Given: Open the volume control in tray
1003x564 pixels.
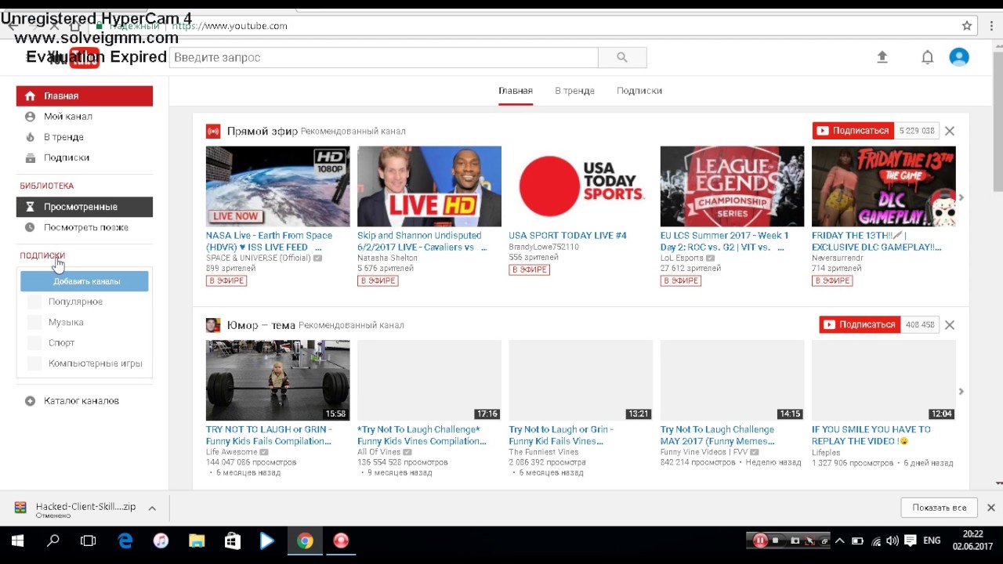Looking at the screenshot, I should (x=893, y=540).
